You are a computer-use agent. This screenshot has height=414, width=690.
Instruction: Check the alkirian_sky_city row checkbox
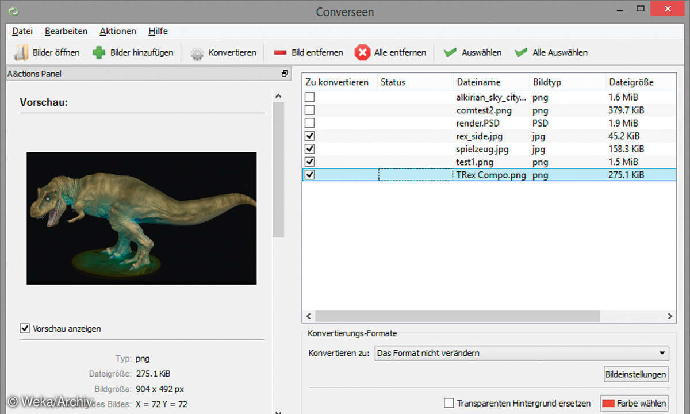coord(310,97)
